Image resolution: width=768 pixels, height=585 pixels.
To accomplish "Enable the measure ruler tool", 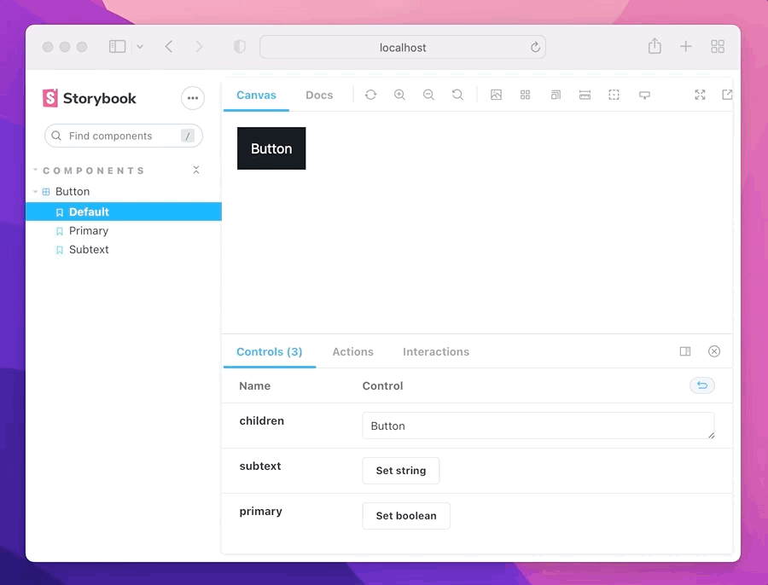I will 585,95.
